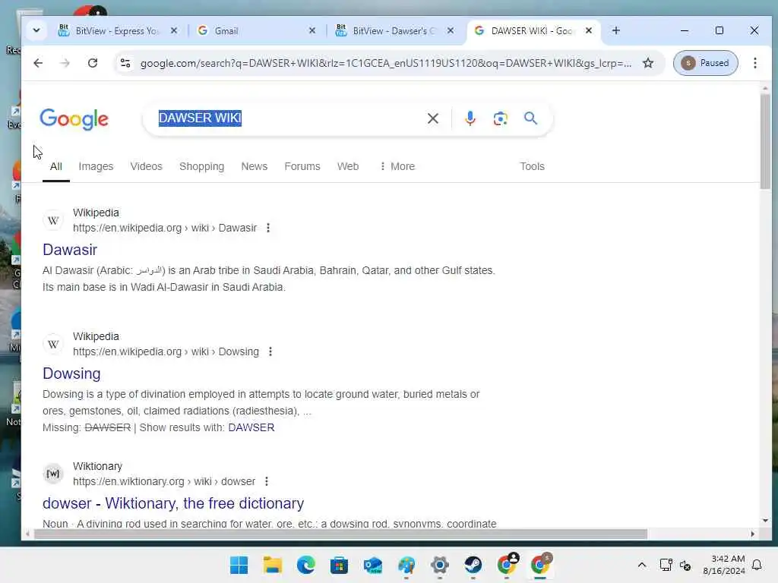Viewport: 778px width, 583px height.
Task: Go back to previous page
Action: [x=38, y=63]
